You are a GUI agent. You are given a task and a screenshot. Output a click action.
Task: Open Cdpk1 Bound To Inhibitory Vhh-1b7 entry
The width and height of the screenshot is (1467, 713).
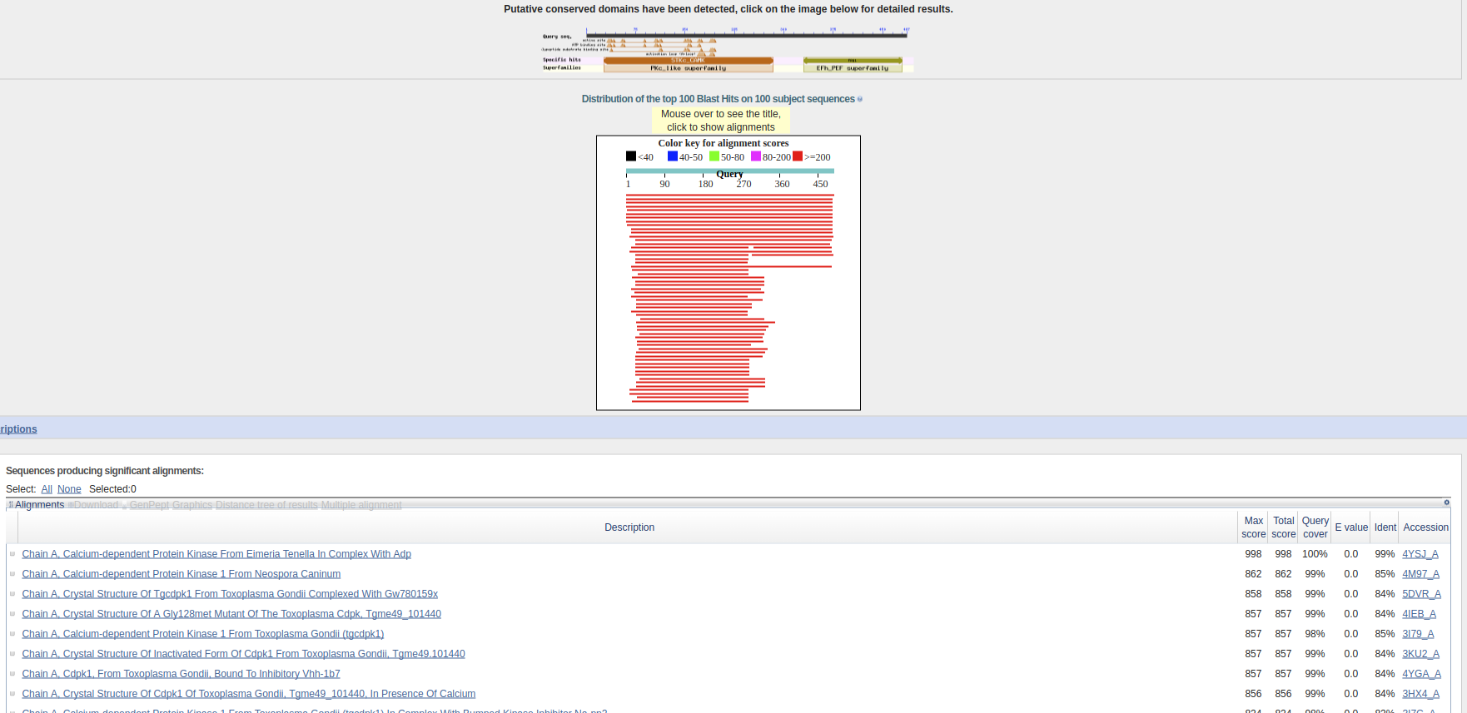pyautogui.click(x=181, y=674)
